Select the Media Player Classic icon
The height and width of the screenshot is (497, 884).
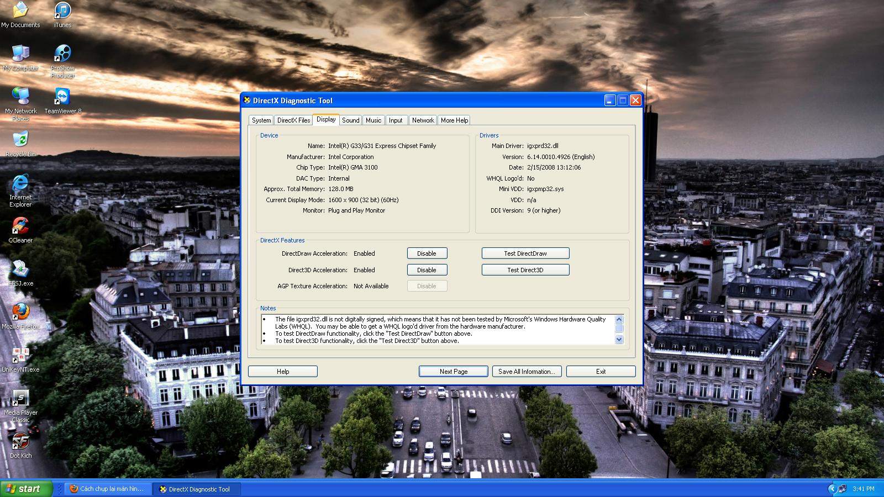20,399
